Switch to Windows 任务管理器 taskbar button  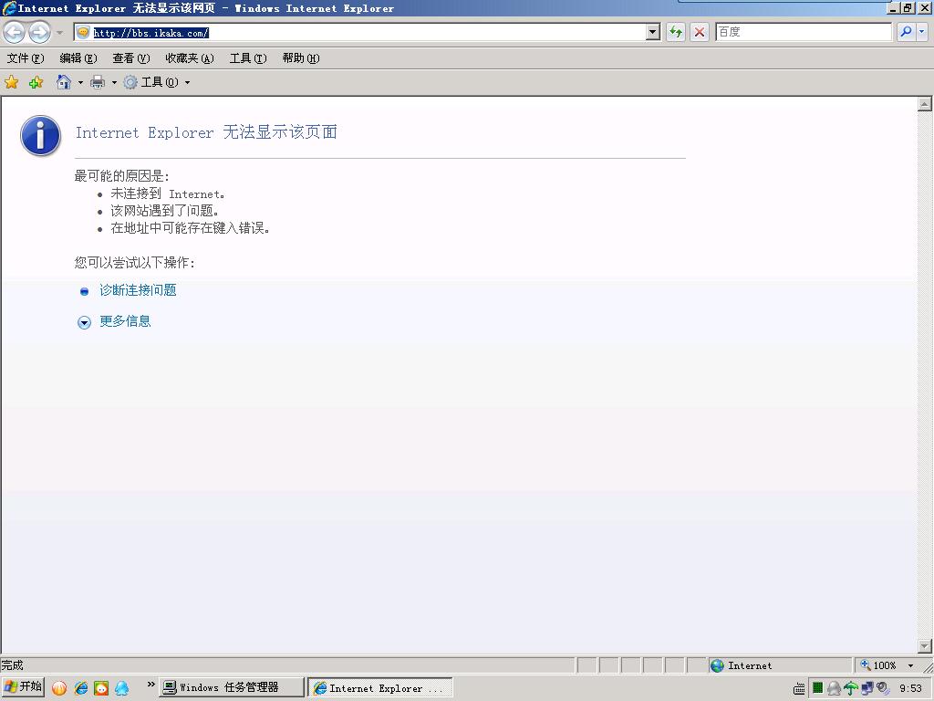(231, 687)
